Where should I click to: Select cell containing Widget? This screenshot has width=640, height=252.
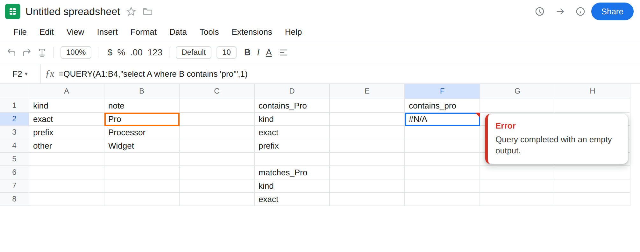coord(142,146)
